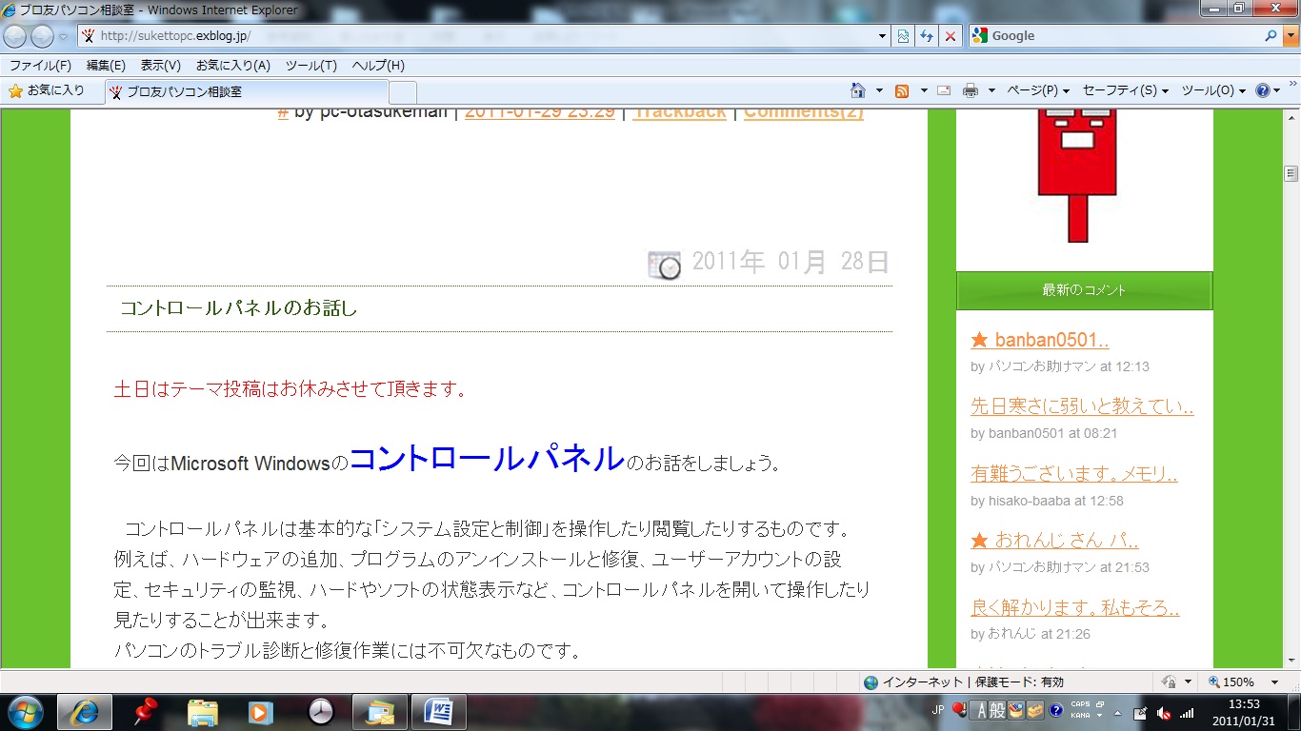Open the 150% zoom level dropdown
1301x731 pixels.
pos(1275,682)
